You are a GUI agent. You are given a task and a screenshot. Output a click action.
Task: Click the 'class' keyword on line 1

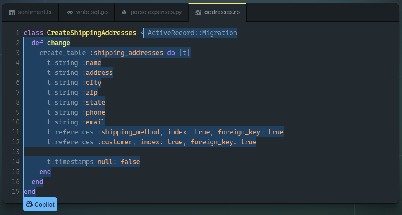(33, 33)
